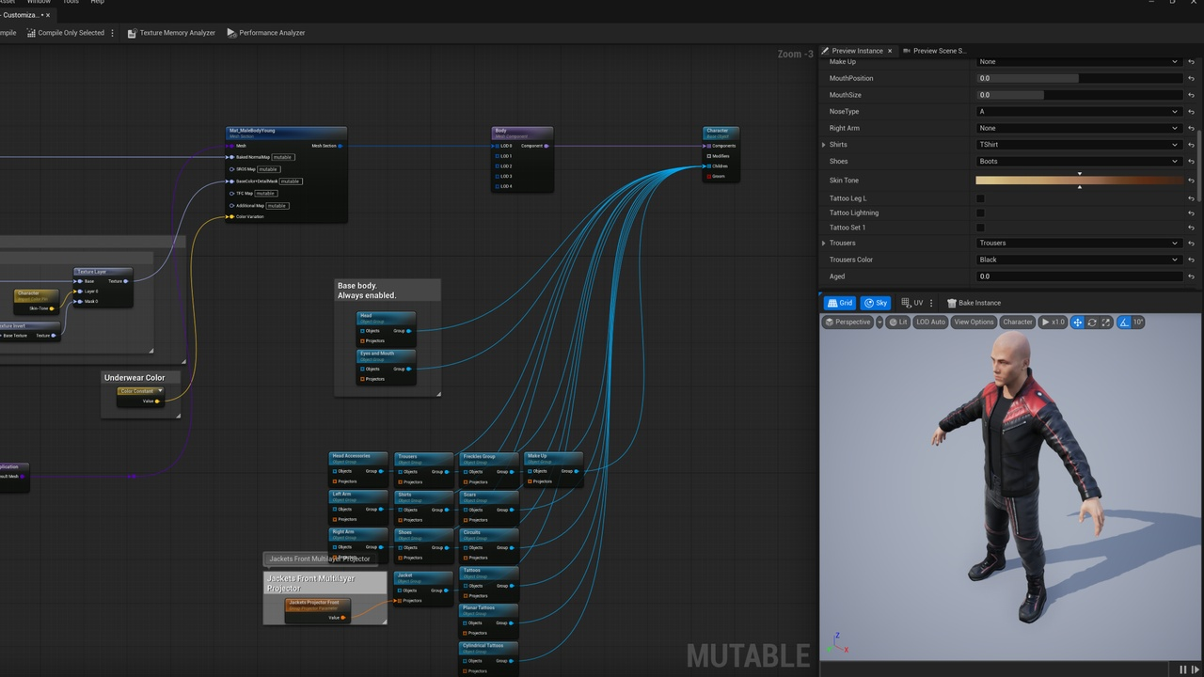The height and width of the screenshot is (677, 1204).
Task: Launch the Performance Analyzer
Action: tap(265, 33)
